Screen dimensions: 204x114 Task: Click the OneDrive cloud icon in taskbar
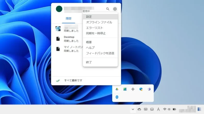[139, 109]
